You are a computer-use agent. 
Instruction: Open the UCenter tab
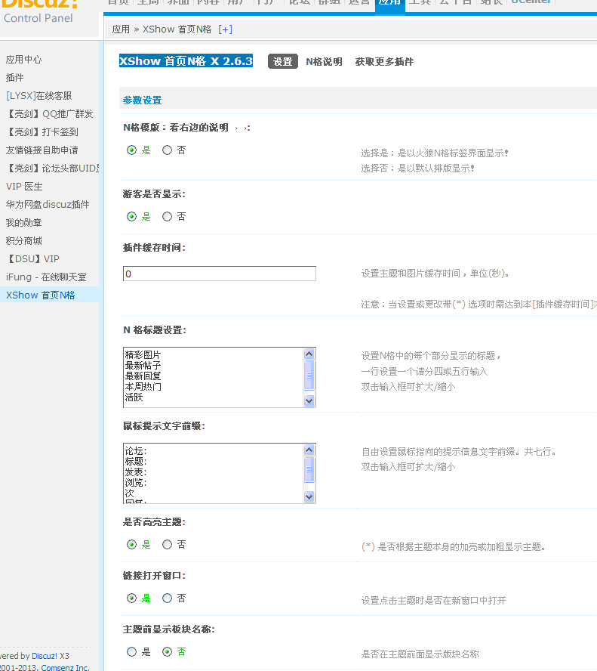click(x=531, y=3)
